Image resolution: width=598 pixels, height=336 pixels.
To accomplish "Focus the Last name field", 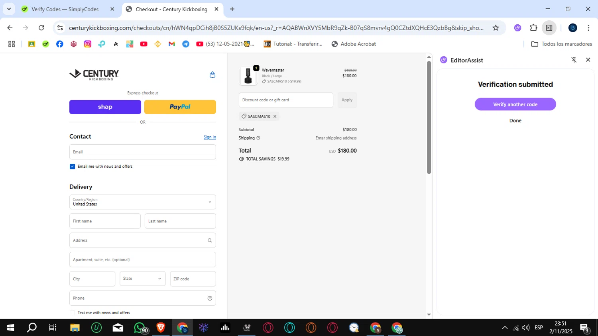I will tap(180, 221).
